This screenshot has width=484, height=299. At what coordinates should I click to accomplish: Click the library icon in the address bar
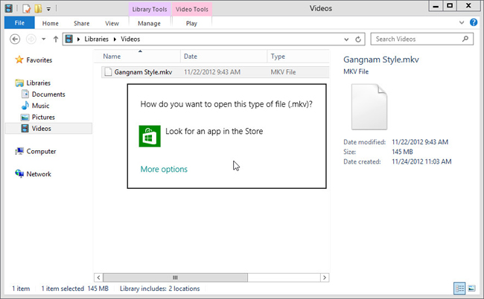click(x=69, y=39)
